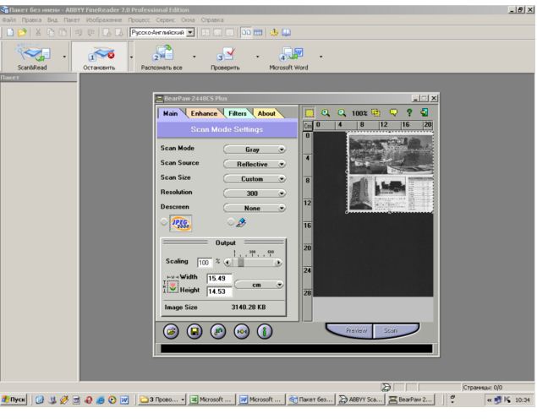
Task: Click the round reset arrow icon in scanner
Action: click(218, 331)
